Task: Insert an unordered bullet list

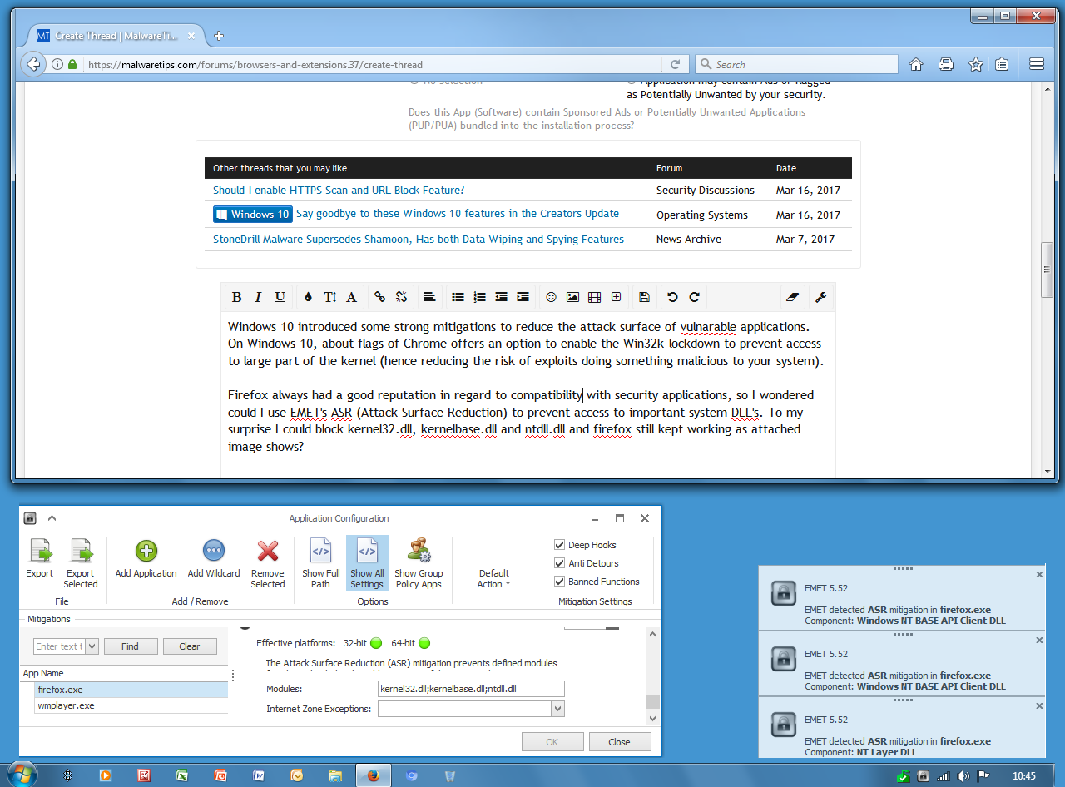Action: click(458, 297)
